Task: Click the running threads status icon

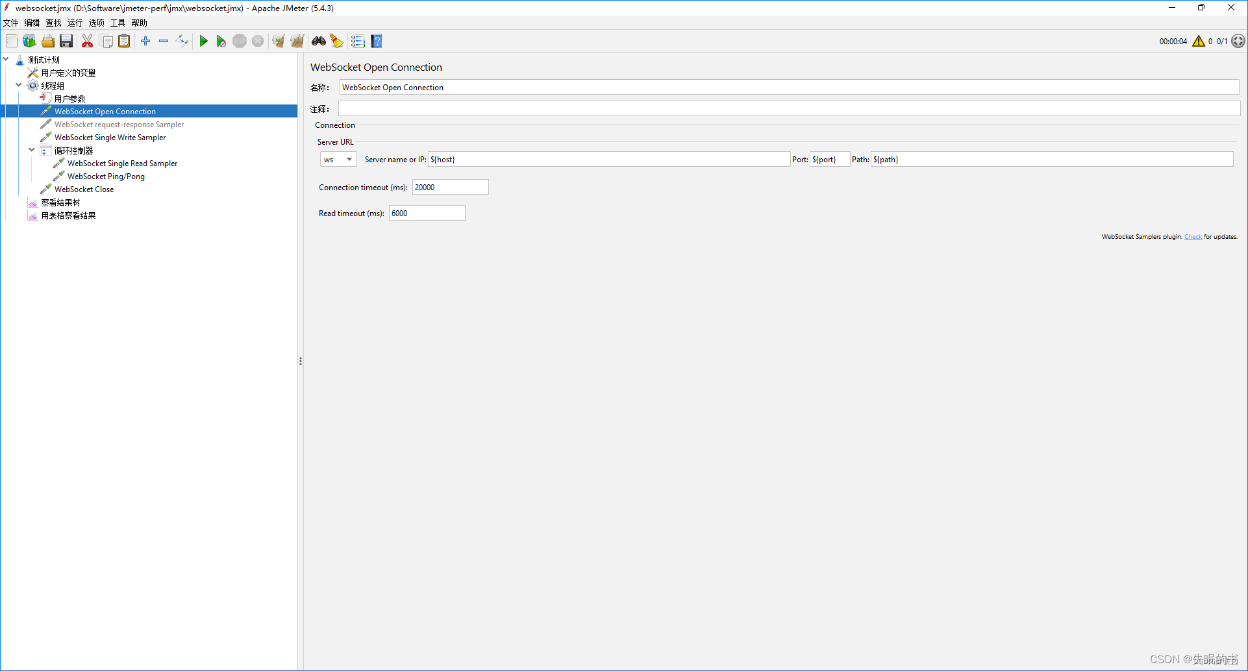Action: [x=1238, y=41]
